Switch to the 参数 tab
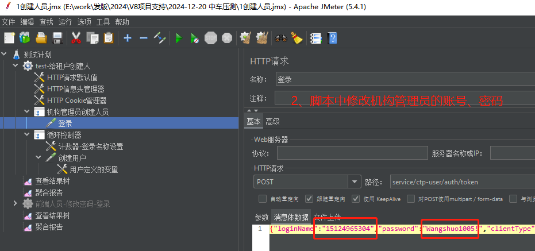 pyautogui.click(x=262, y=217)
